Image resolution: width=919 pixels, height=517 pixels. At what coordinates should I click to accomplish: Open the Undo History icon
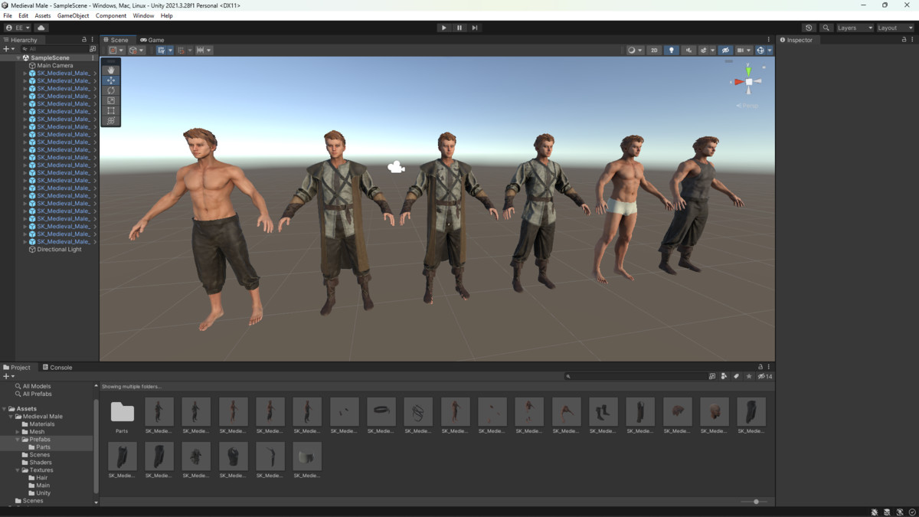809,28
